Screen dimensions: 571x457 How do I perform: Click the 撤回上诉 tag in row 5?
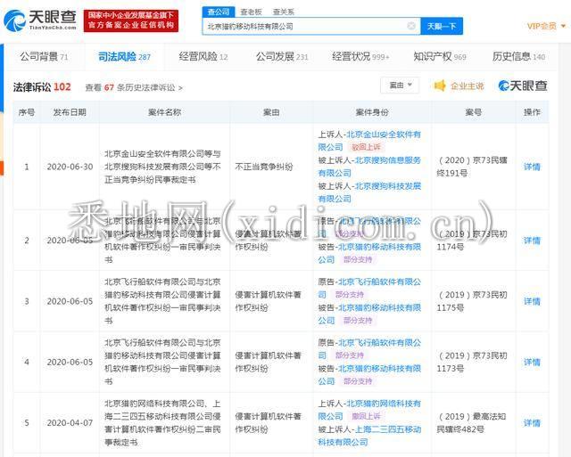coord(366,417)
